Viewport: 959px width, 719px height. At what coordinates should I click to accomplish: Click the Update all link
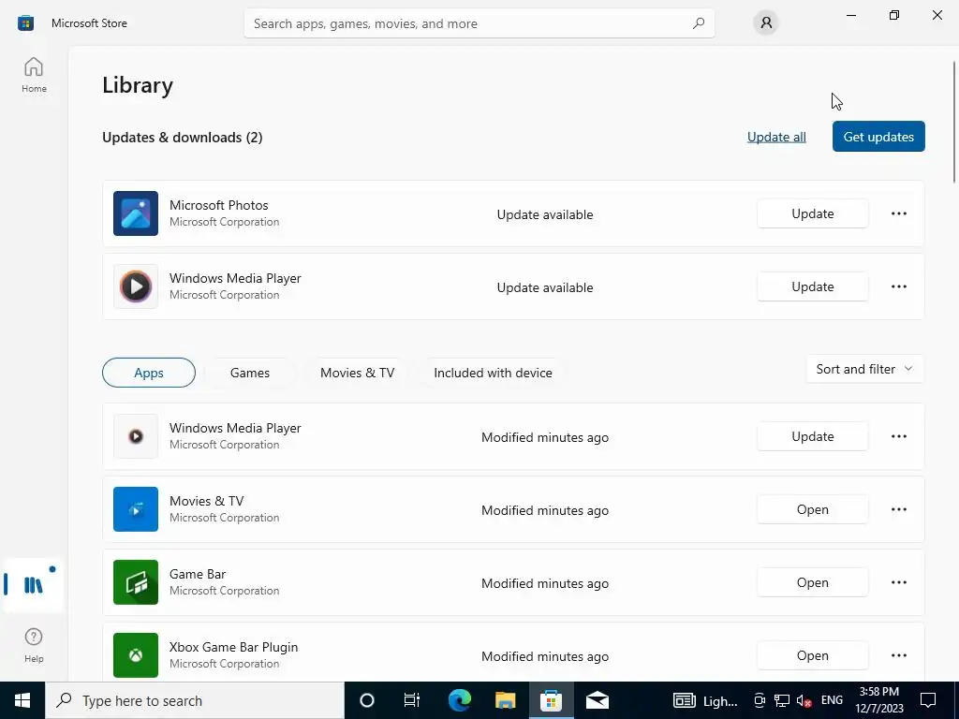click(x=776, y=137)
